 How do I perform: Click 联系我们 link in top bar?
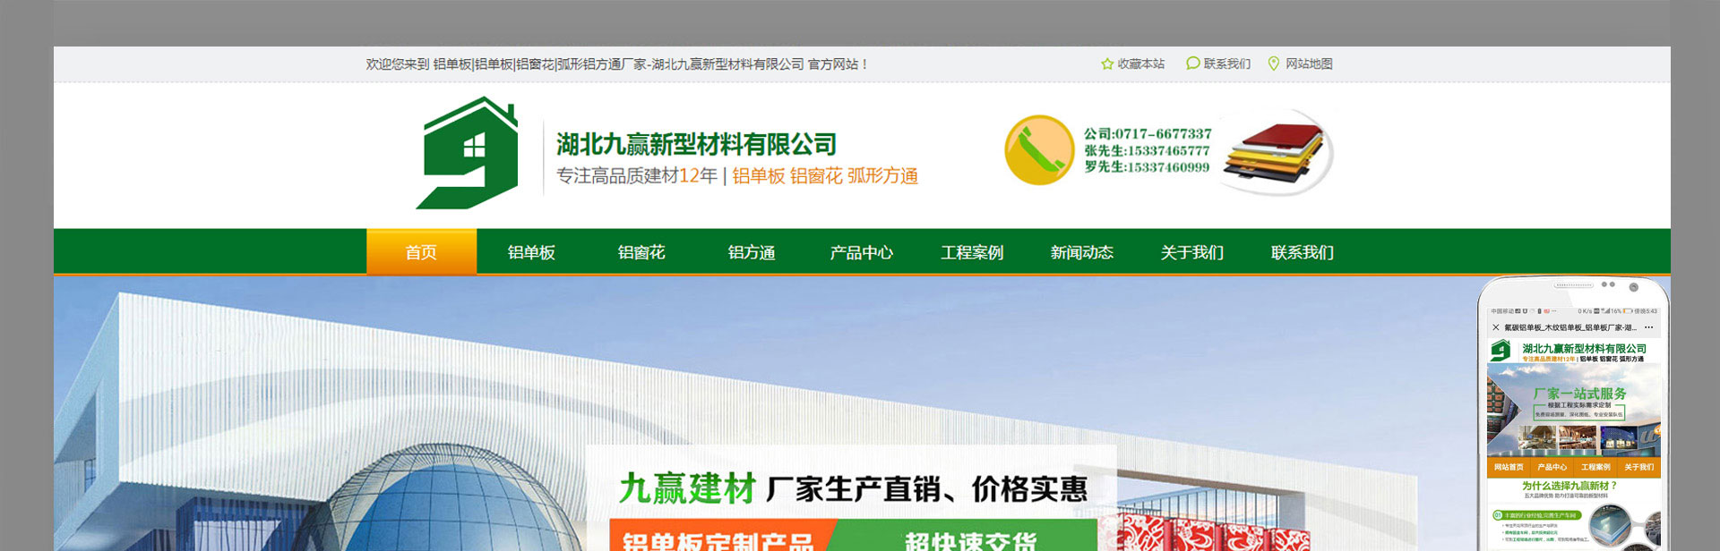pos(1226,64)
